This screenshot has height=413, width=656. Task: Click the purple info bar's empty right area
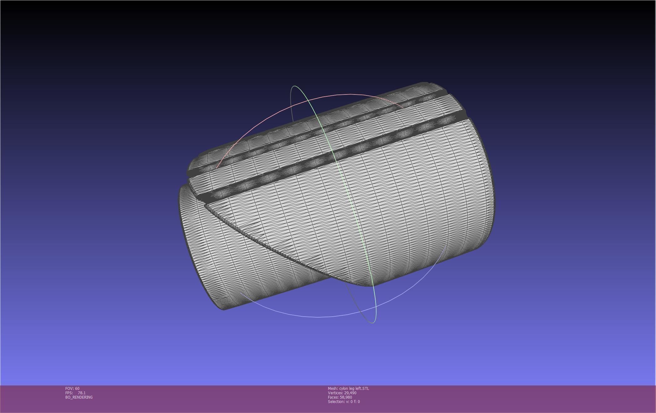(x=532, y=399)
